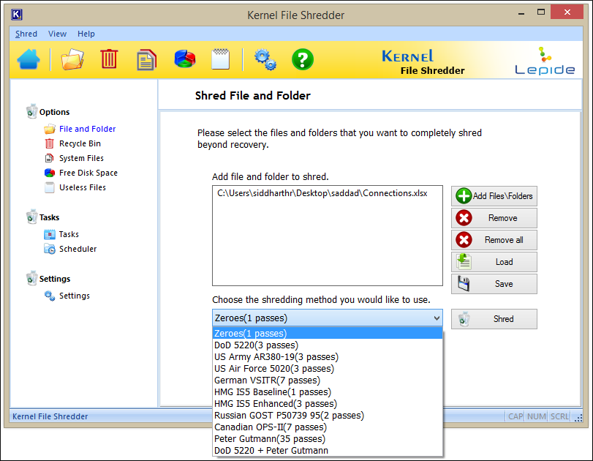Click the Shred button
The image size is (593, 461).
(x=494, y=319)
